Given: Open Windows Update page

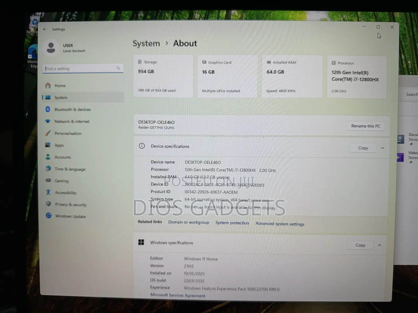Looking at the screenshot, I should [x=83, y=216].
